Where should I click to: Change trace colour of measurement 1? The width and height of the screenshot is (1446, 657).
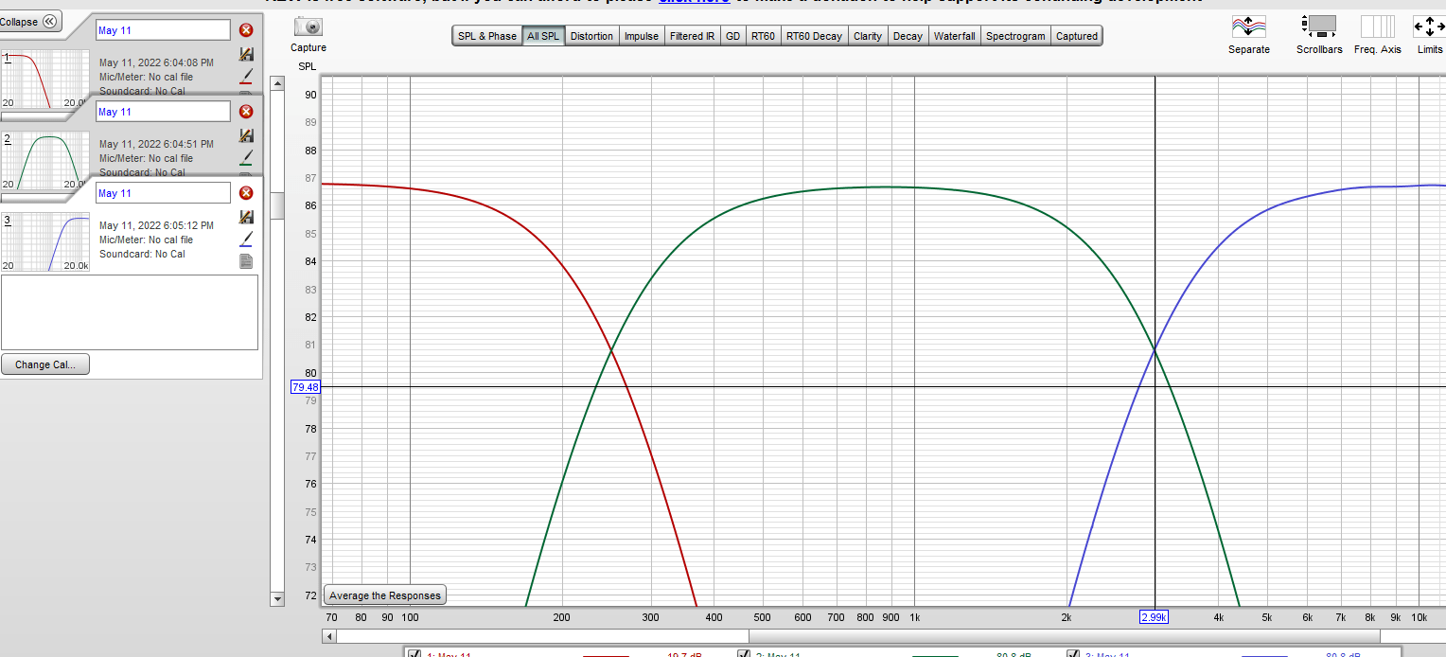coord(247,76)
